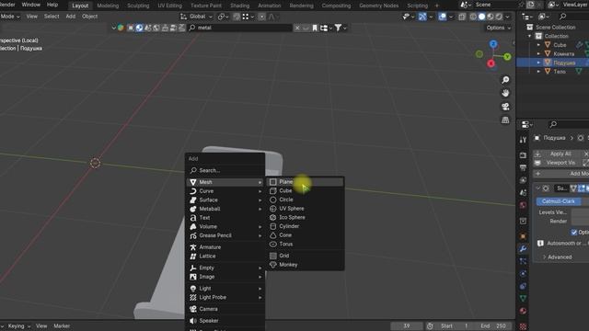Switch to the Shading workspace tab
Screen dimensions: 589x331
(x=239, y=6)
